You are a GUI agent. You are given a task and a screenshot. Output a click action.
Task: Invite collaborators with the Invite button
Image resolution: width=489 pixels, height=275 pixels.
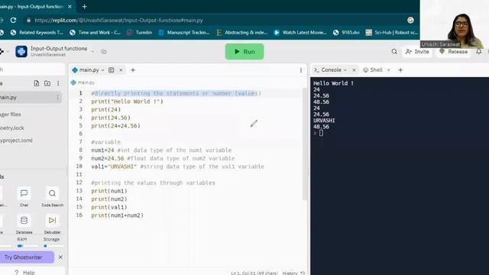[x=417, y=52]
